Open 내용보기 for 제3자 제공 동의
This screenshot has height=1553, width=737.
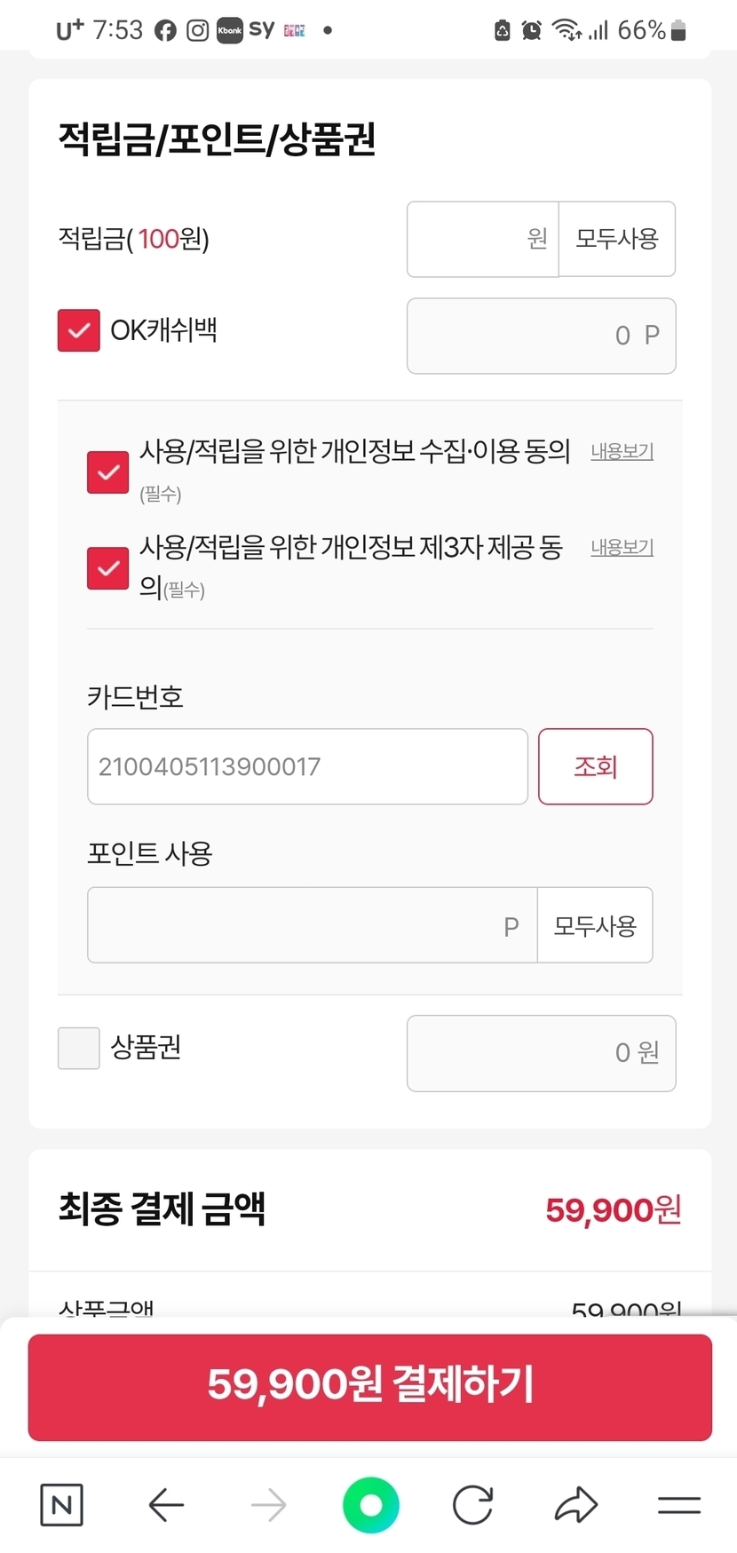[x=622, y=547]
